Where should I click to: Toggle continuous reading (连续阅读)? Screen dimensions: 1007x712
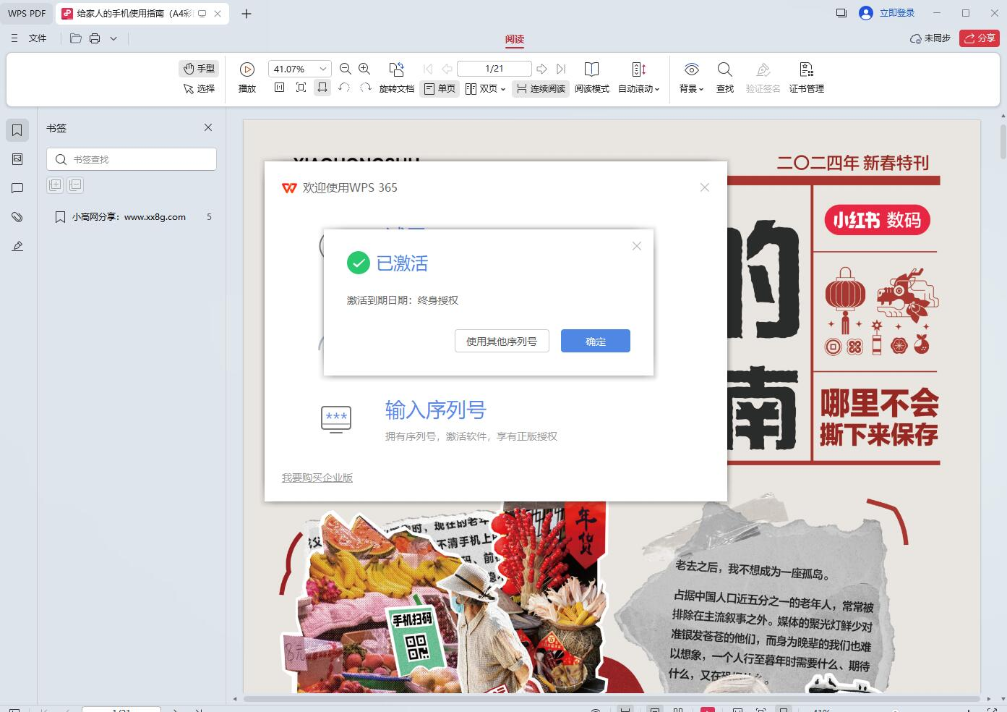click(x=541, y=88)
